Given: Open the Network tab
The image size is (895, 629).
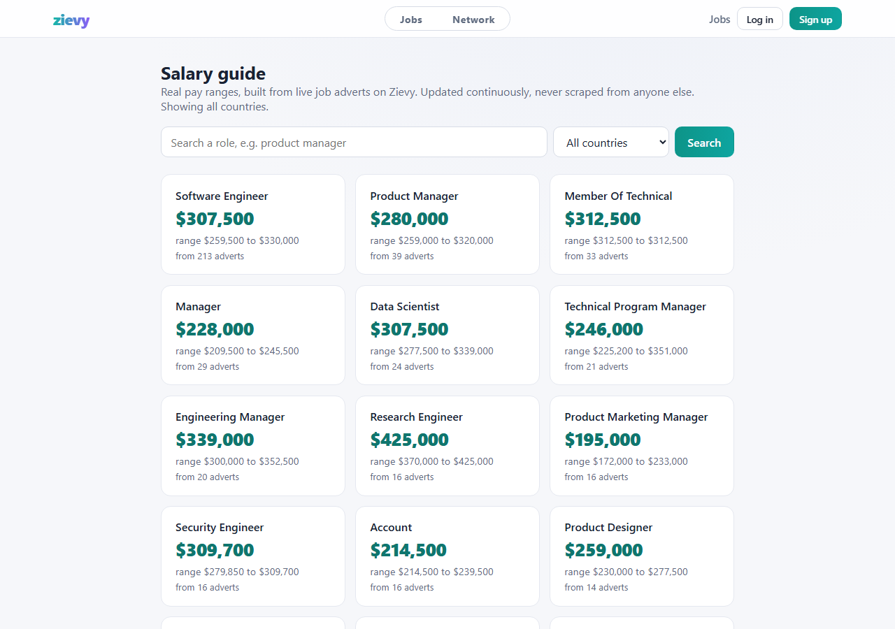Looking at the screenshot, I should 473,20.
